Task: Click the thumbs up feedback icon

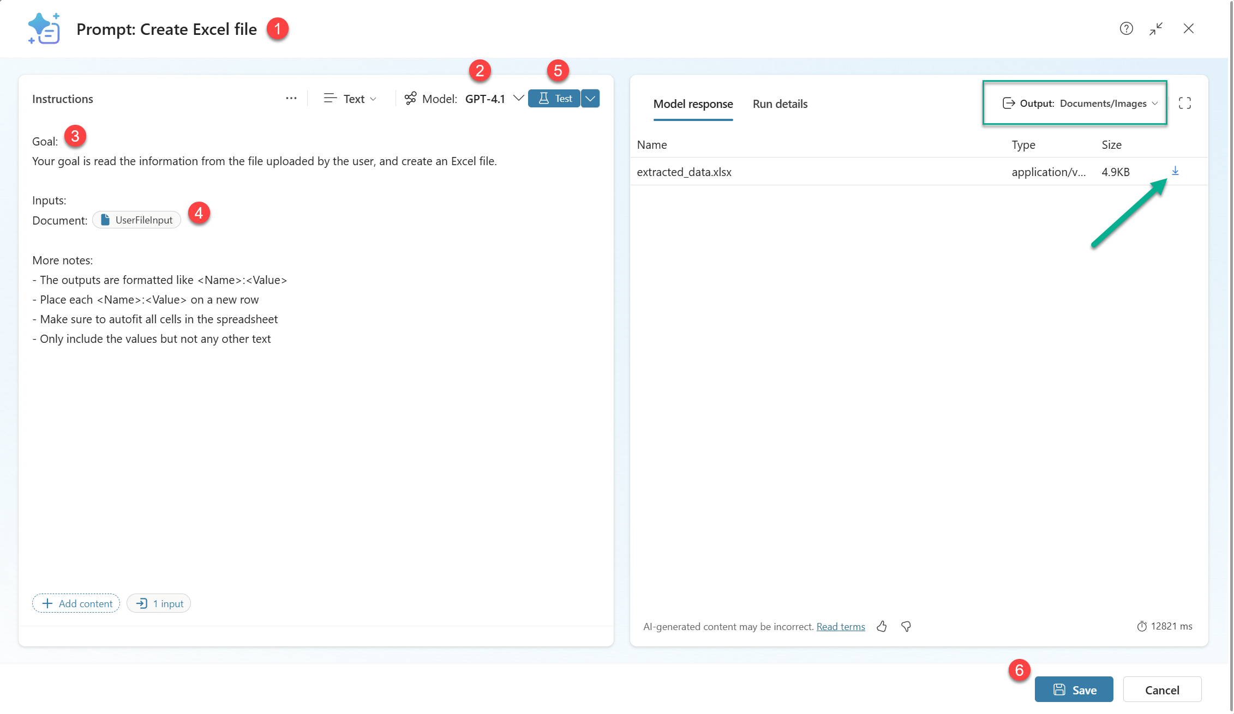Action: pos(882,626)
